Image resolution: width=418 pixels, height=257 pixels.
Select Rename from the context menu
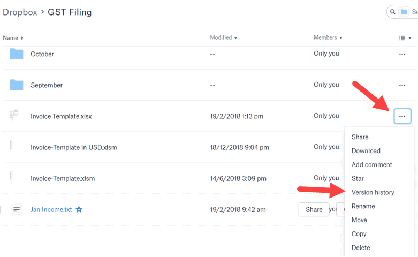pyautogui.click(x=363, y=206)
